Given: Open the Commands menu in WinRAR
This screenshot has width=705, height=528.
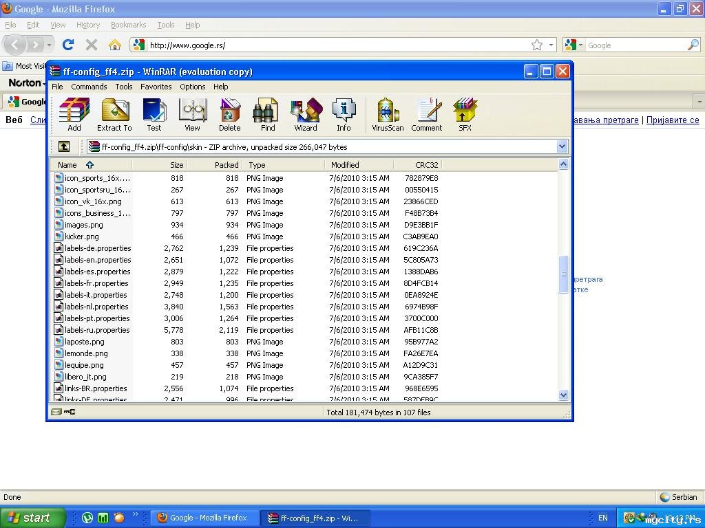Looking at the screenshot, I should (89, 87).
